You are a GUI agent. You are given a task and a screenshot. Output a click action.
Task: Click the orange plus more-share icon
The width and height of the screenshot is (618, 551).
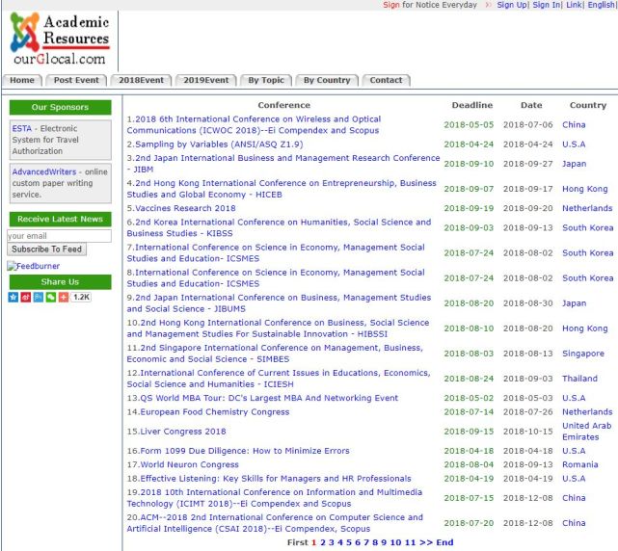pyautogui.click(x=64, y=297)
